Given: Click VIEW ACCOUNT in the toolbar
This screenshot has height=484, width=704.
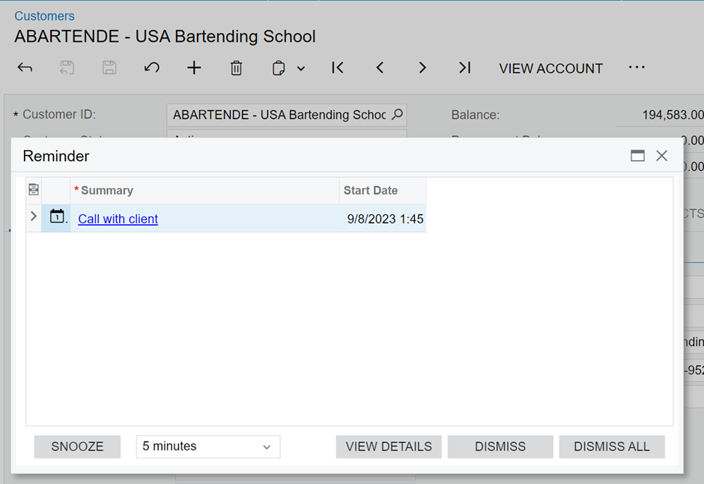Looking at the screenshot, I should (x=550, y=68).
